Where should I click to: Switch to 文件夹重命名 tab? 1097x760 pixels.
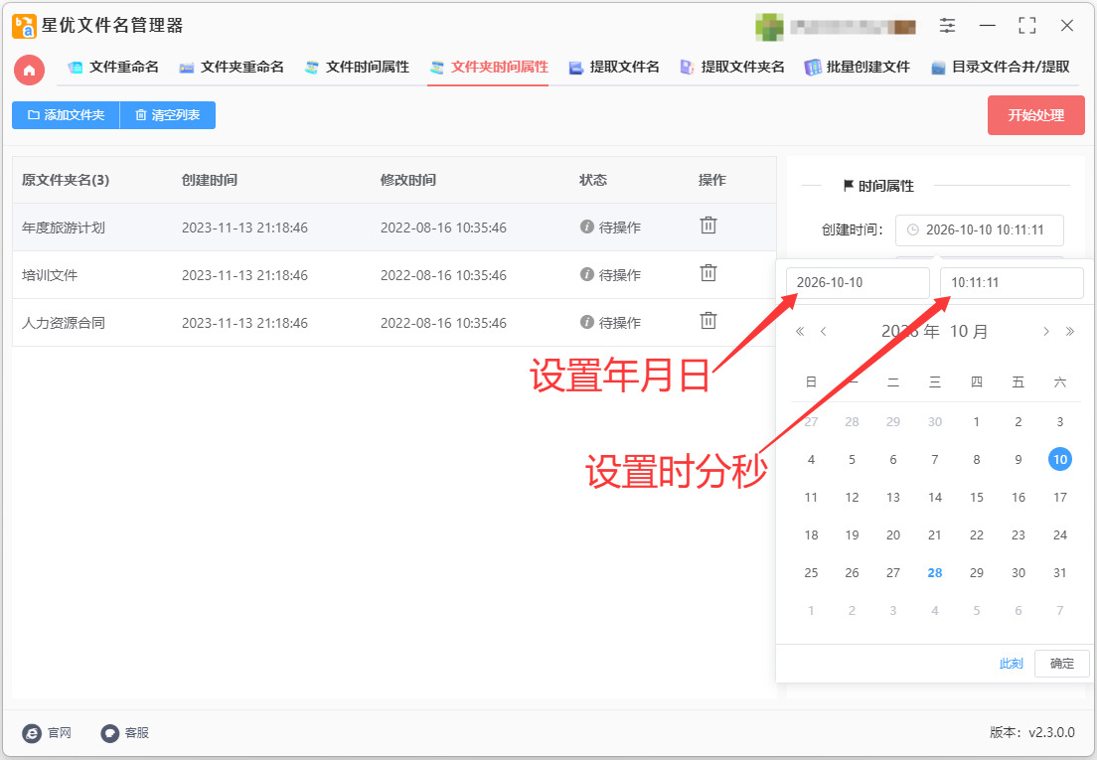232,68
